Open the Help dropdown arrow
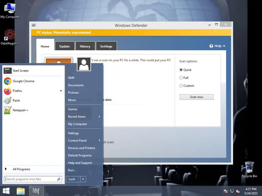 coord(224,46)
